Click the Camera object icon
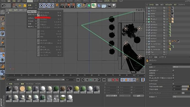 (109, 6)
